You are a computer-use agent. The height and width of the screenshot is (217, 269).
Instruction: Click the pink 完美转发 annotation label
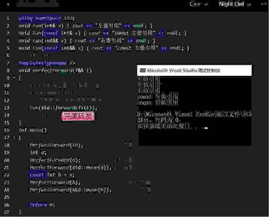point(78,116)
